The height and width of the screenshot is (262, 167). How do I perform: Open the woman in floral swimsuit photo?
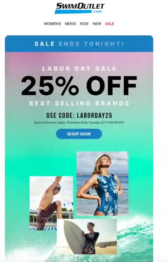click(103, 183)
